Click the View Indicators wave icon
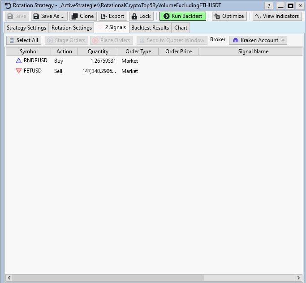306x283 pixels. tap(258, 16)
